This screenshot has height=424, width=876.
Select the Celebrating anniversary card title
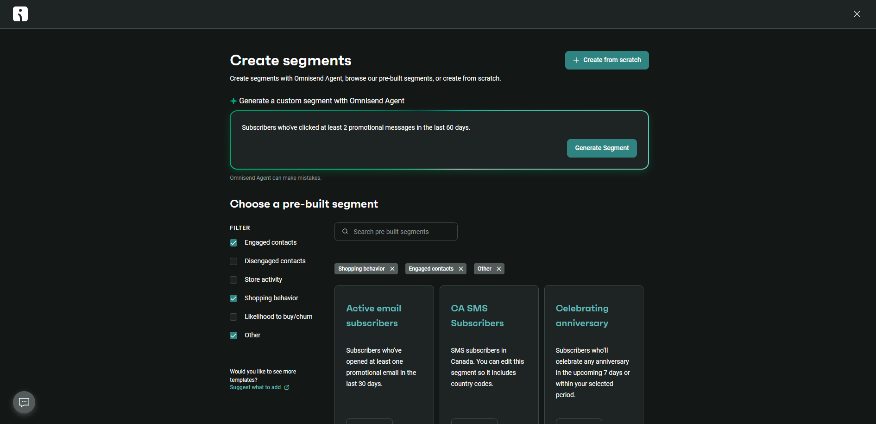(x=582, y=316)
